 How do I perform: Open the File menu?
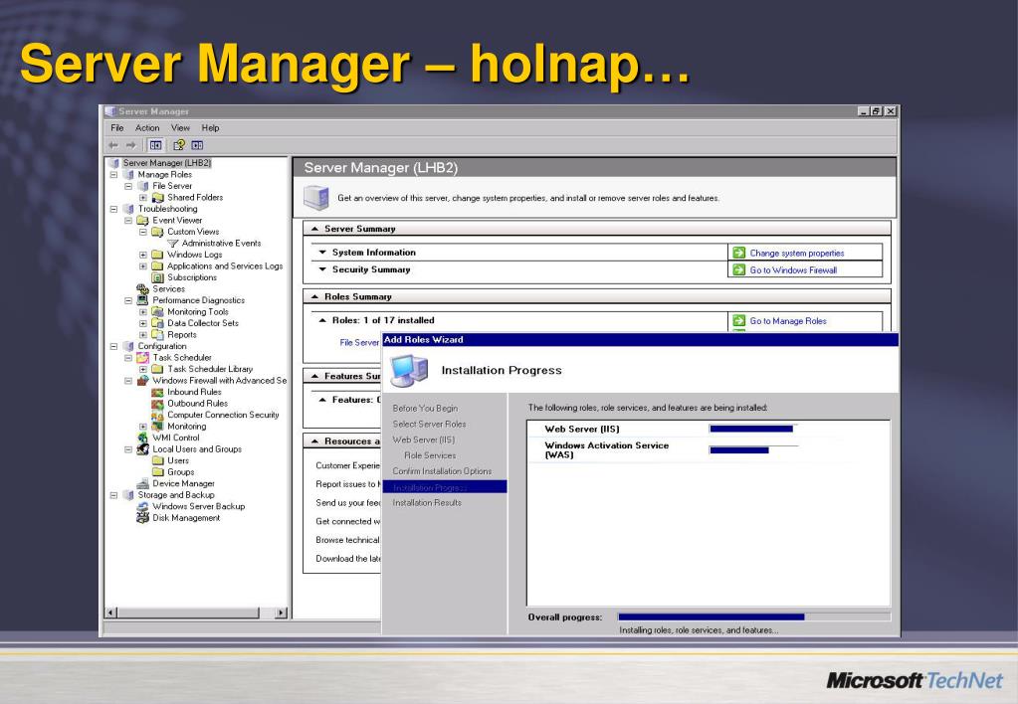[x=116, y=128]
